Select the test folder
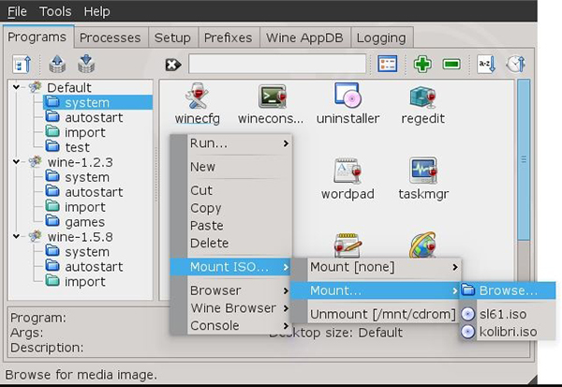The height and width of the screenshot is (387, 562). (x=67, y=147)
